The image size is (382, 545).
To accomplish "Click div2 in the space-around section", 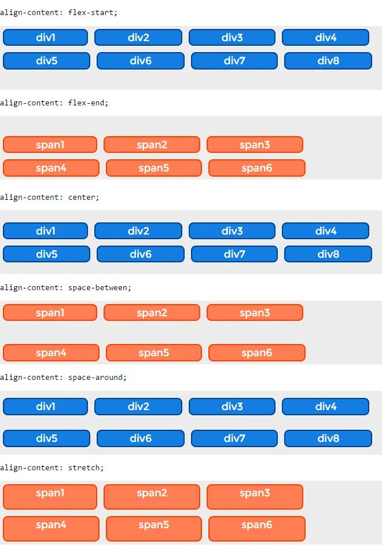I will [138, 407].
